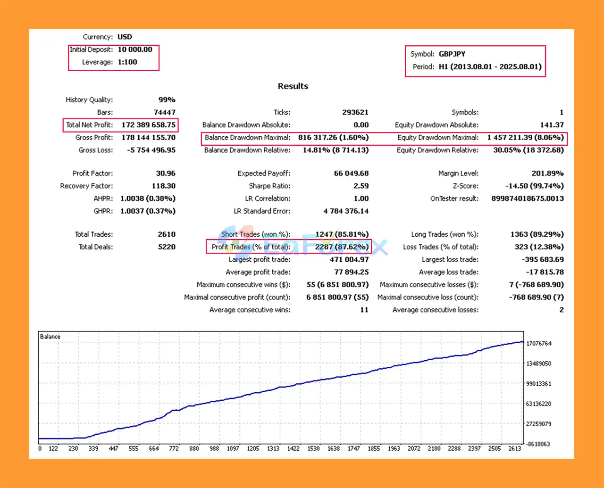Select the Profit Factor 30.96 value
The width and height of the screenshot is (604, 488).
(166, 173)
